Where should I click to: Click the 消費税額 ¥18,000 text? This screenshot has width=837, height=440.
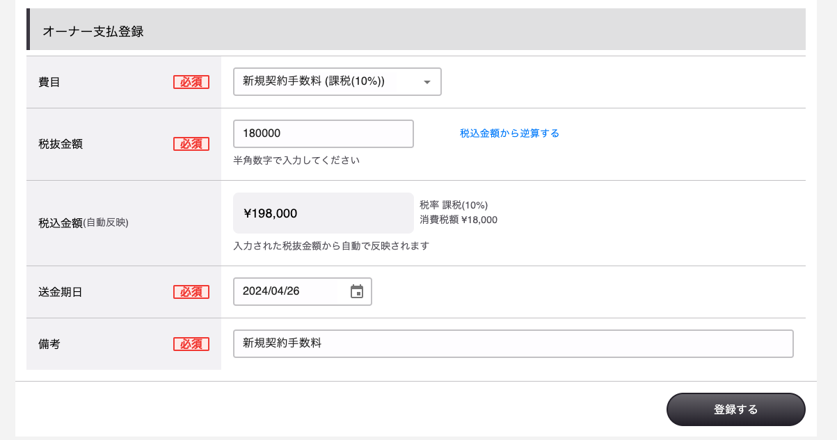[459, 220]
